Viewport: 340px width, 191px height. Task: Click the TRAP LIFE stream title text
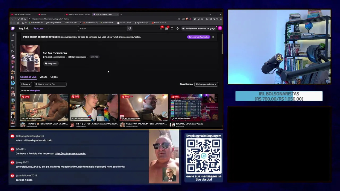point(47,124)
